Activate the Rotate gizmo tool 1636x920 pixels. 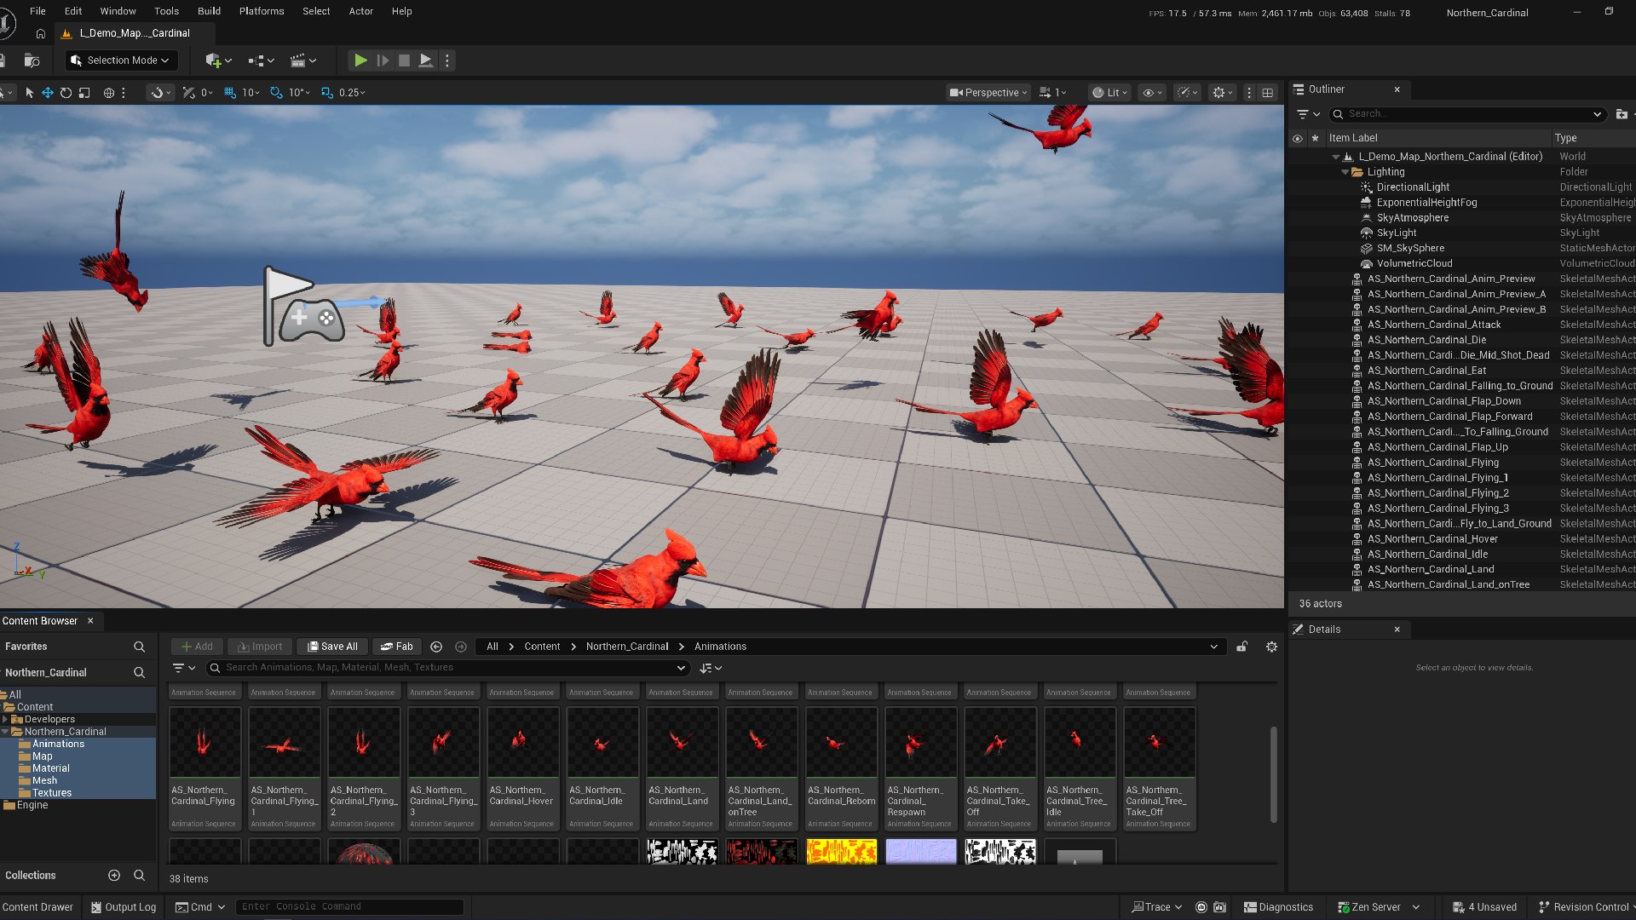click(66, 93)
